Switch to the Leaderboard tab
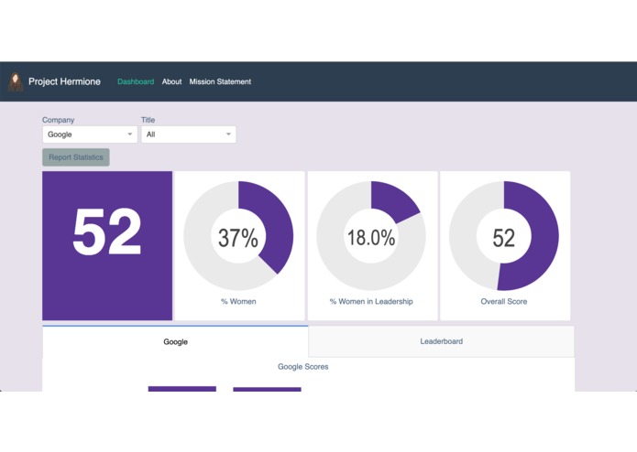The image size is (637, 452). pyautogui.click(x=441, y=341)
